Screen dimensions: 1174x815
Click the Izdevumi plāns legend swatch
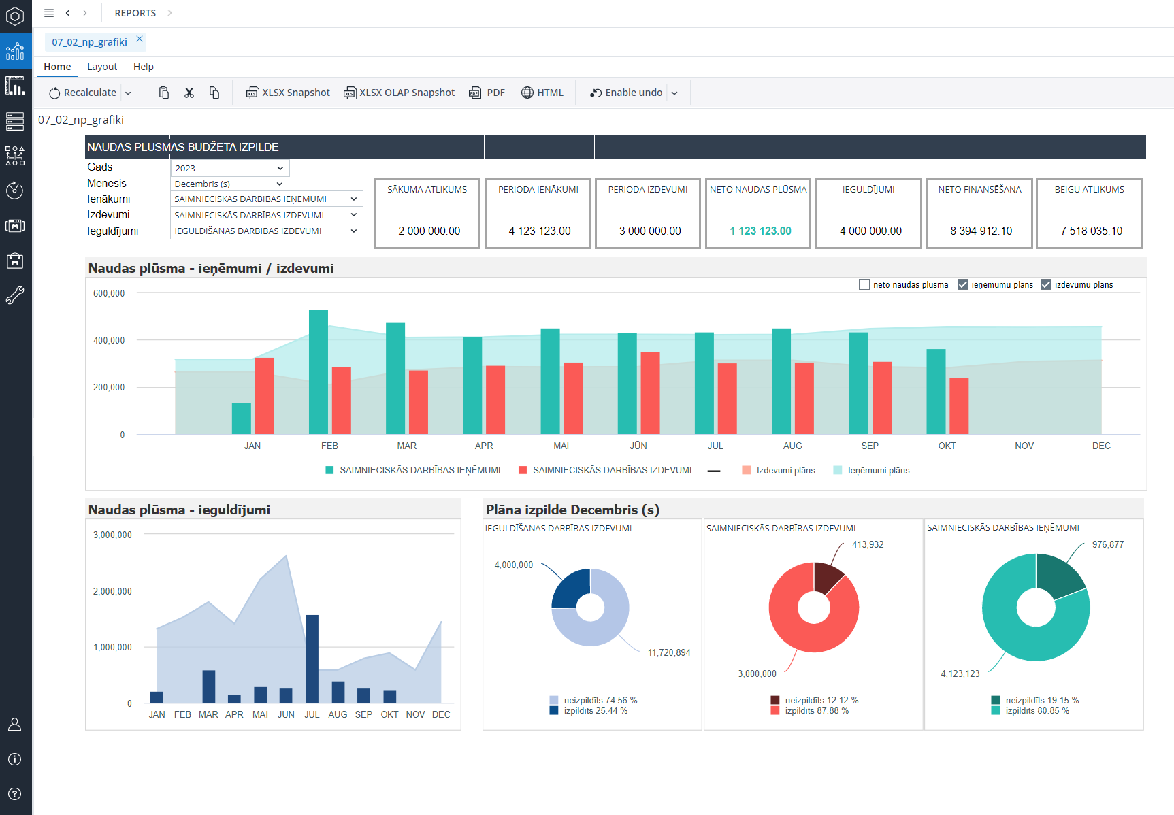(x=747, y=470)
